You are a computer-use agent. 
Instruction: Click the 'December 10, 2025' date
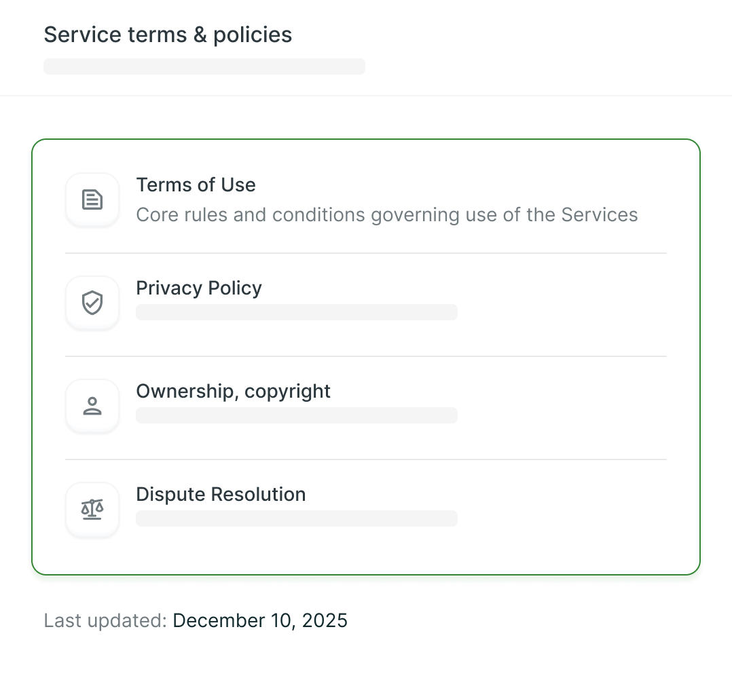click(260, 621)
